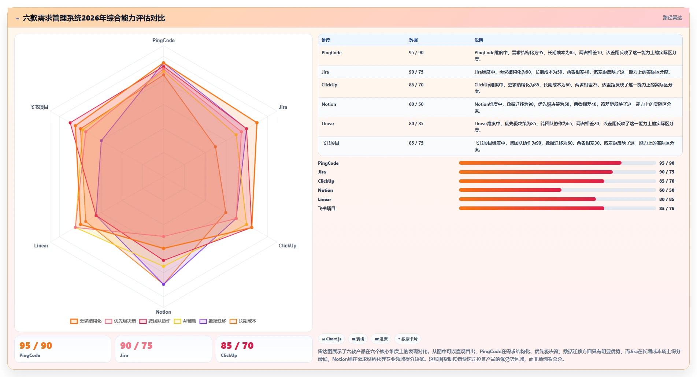Open the ClickUp 85 / 70 summary card
Viewport: 697px width, 377px height.
click(x=264, y=349)
